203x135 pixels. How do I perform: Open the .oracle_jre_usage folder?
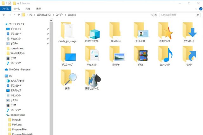click(67, 32)
